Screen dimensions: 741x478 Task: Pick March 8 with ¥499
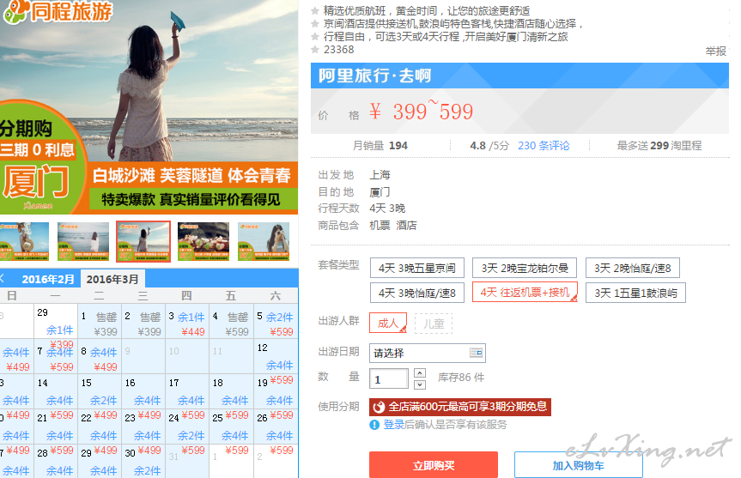pyautogui.click(x=99, y=358)
